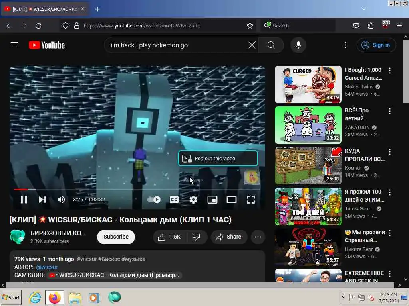Viewport: 409px width, 306px height.
Task: Click the #музыка hashtag
Action: 133,259
